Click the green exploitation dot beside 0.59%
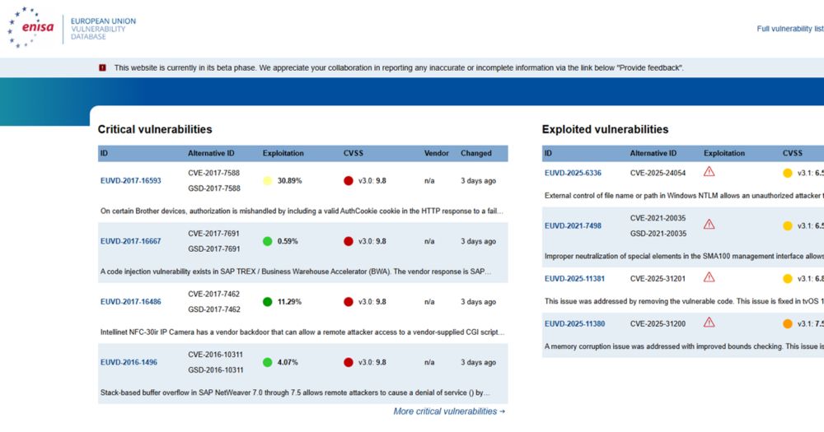Screen dimensions: 824x432 [268, 241]
